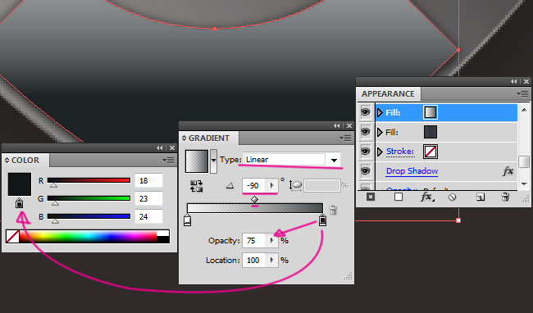Open the Color panel options menu
The image size is (533, 313).
coord(168,160)
